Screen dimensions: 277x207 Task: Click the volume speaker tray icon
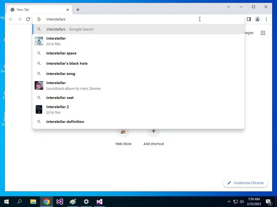click(242, 202)
